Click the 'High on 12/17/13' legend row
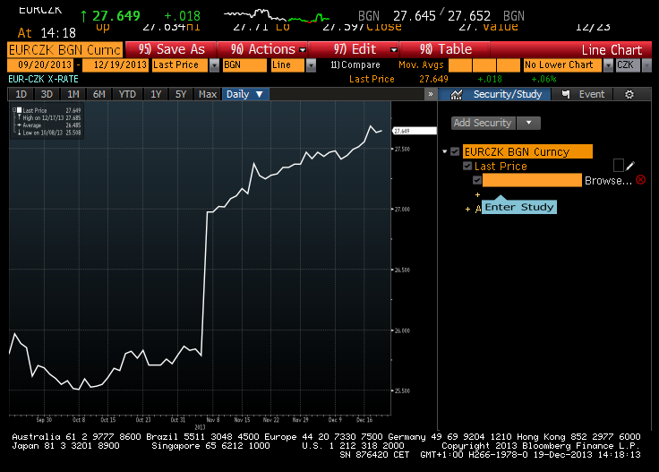 click(47, 117)
